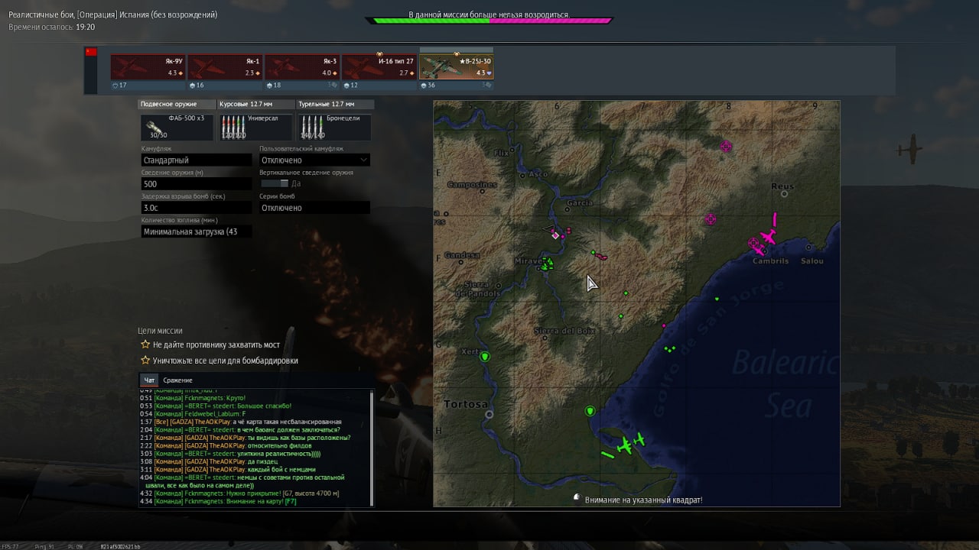Click the second mission objective star icon
The height and width of the screenshot is (550, 979).
click(x=145, y=361)
